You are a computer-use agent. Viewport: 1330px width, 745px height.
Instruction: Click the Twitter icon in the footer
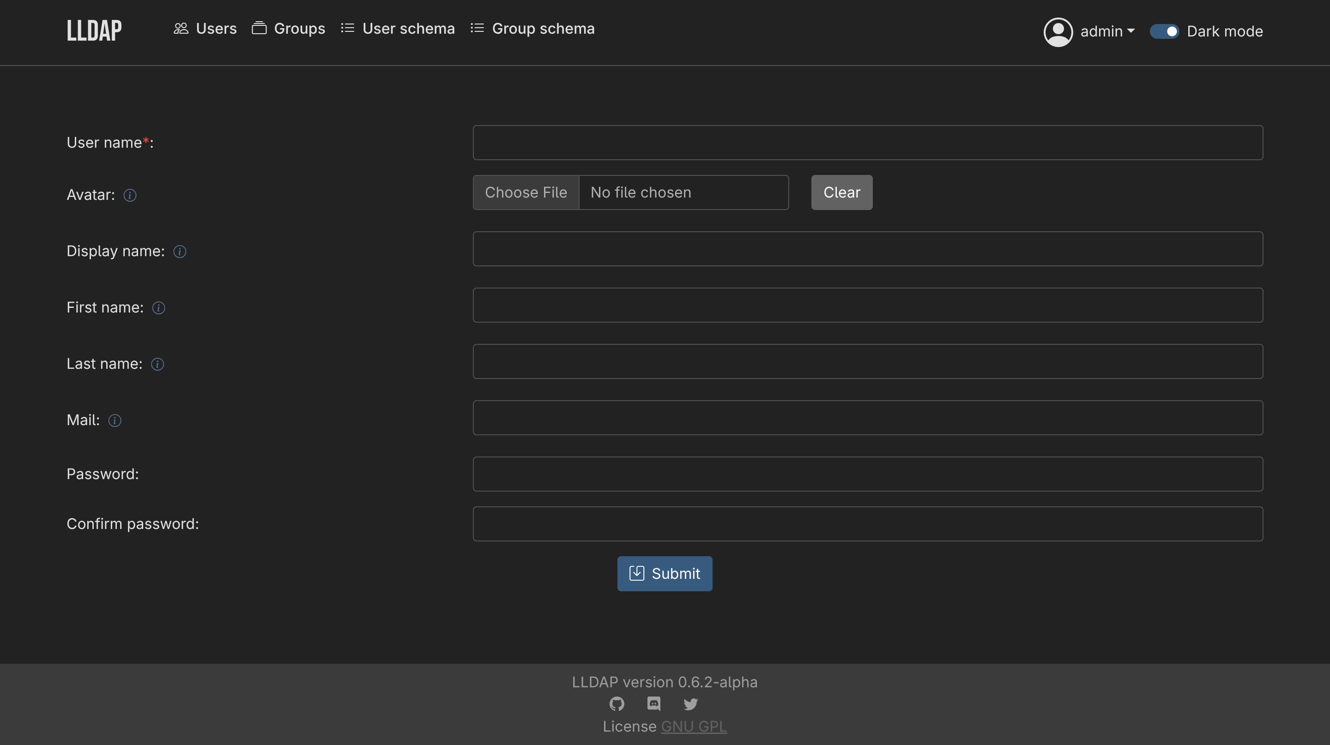pyautogui.click(x=690, y=704)
